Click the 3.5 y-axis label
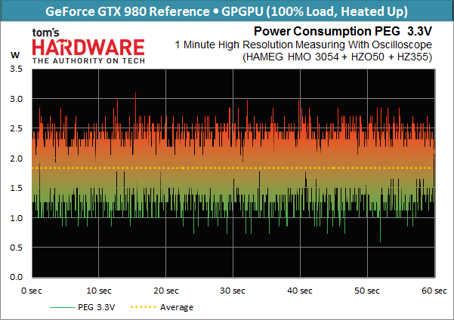 [x=16, y=69]
